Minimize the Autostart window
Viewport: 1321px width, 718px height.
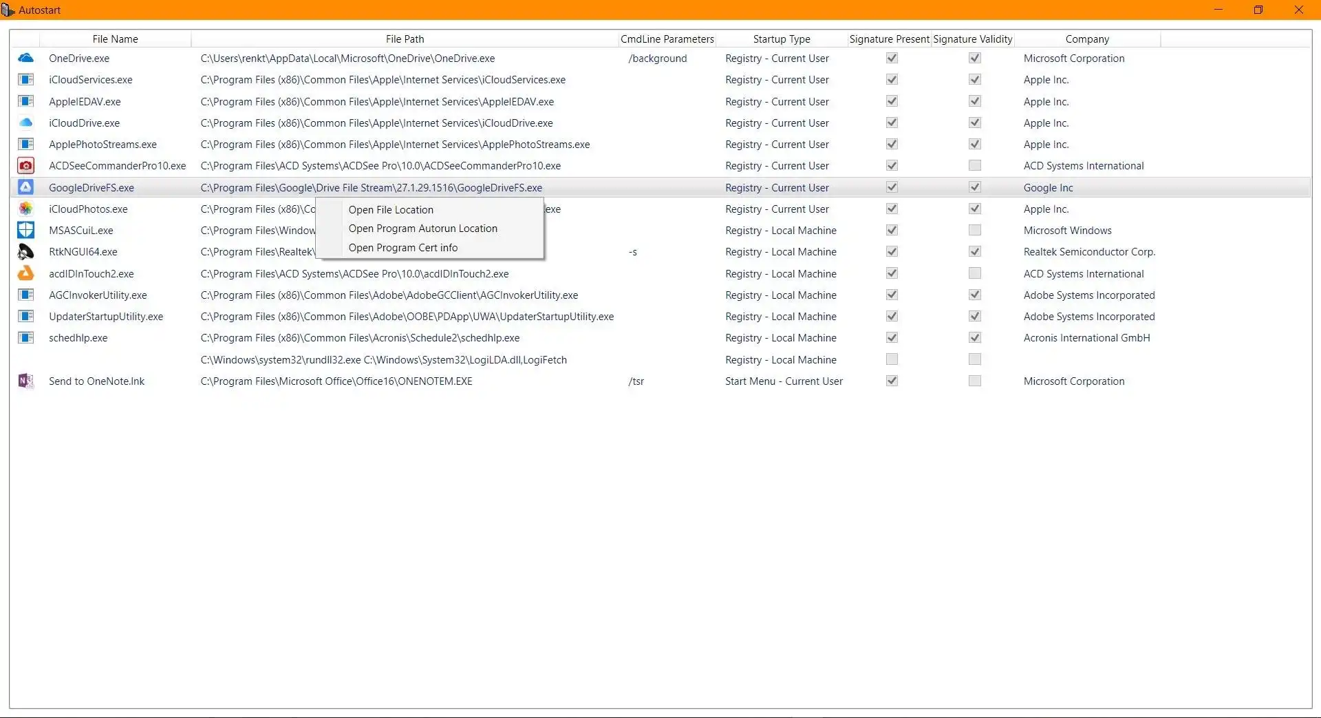click(x=1218, y=10)
